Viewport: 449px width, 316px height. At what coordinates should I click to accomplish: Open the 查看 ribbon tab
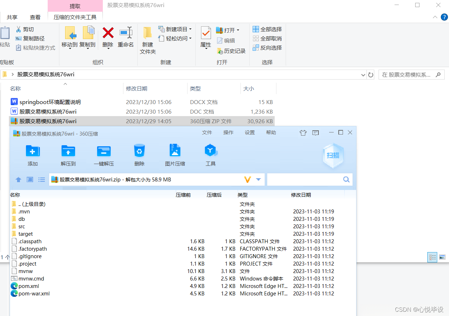(35, 17)
